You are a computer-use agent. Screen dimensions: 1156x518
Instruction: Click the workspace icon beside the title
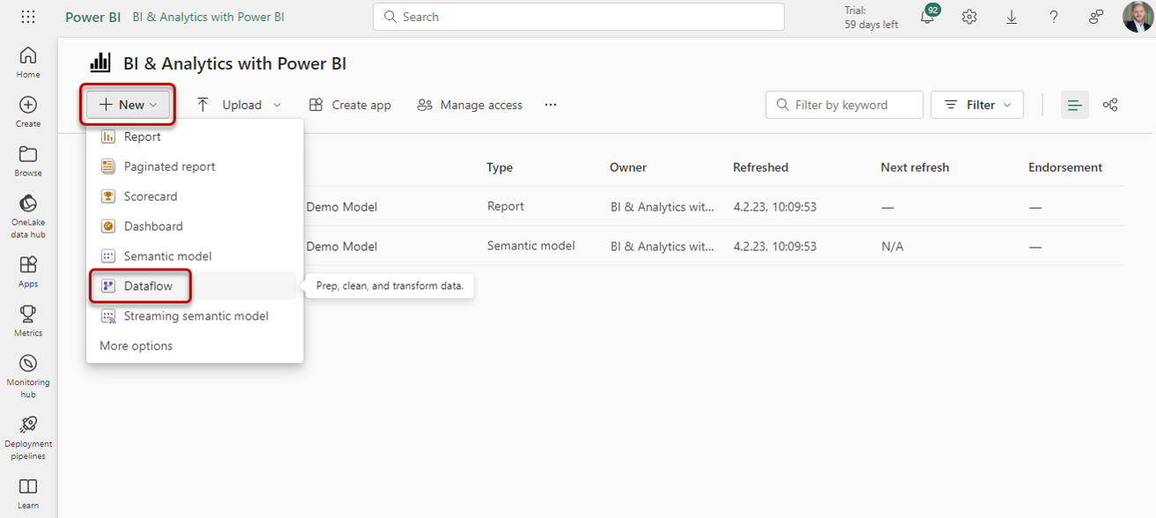[100, 63]
